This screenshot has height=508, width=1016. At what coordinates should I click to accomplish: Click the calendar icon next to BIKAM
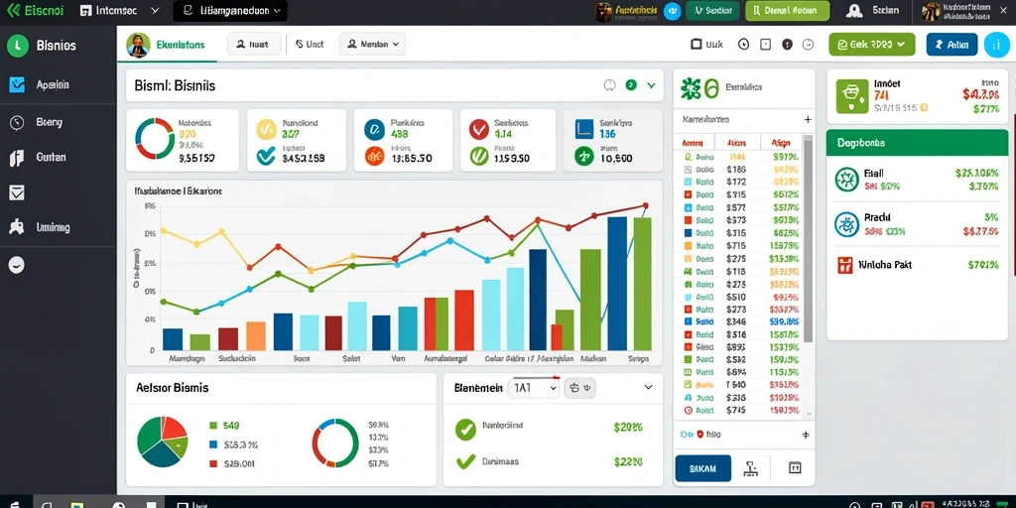795,468
